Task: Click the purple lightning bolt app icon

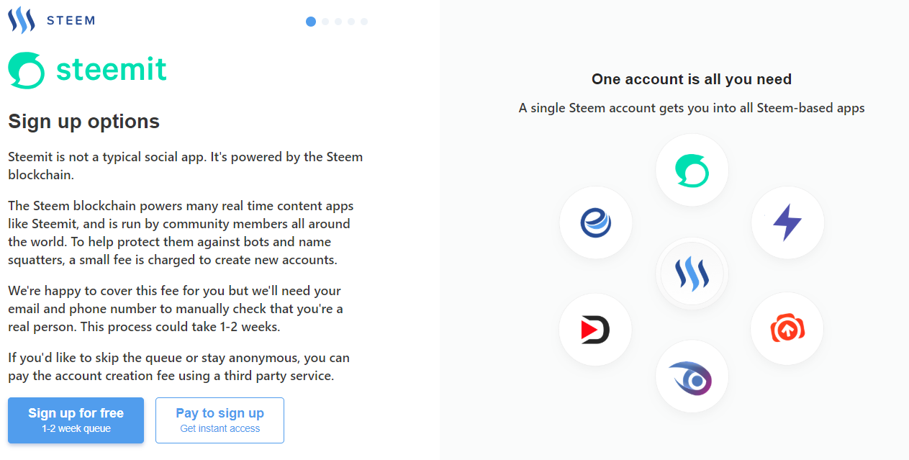Action: click(787, 222)
